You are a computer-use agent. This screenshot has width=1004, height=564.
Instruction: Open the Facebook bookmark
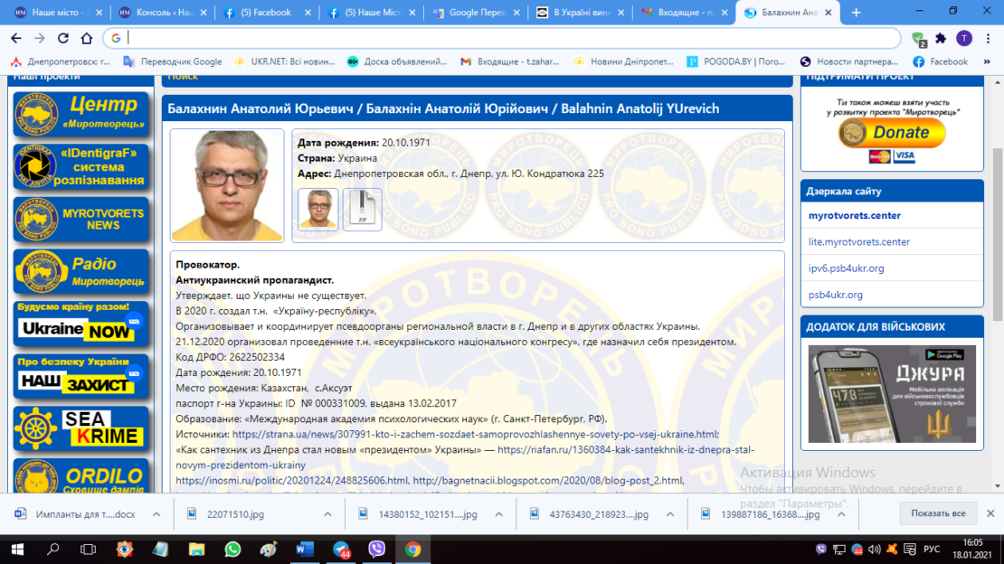[941, 61]
